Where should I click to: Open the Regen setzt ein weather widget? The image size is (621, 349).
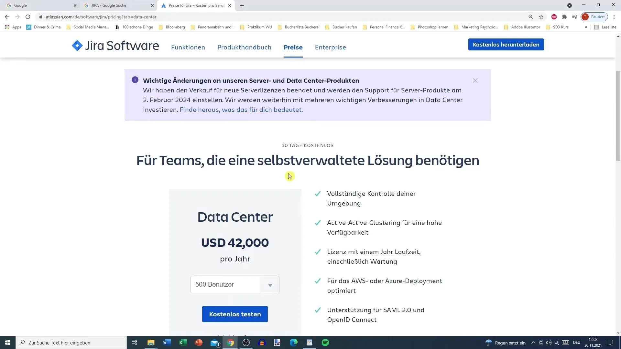tap(506, 343)
